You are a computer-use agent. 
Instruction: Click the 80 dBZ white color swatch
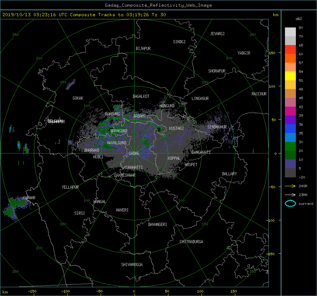(x=290, y=32)
